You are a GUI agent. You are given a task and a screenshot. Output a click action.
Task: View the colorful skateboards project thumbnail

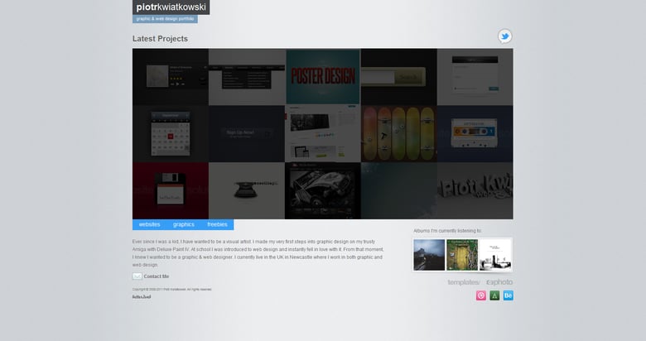[398, 133]
